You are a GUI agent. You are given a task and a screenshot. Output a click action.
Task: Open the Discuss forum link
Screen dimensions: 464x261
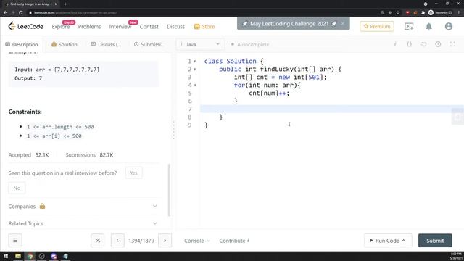(x=175, y=27)
